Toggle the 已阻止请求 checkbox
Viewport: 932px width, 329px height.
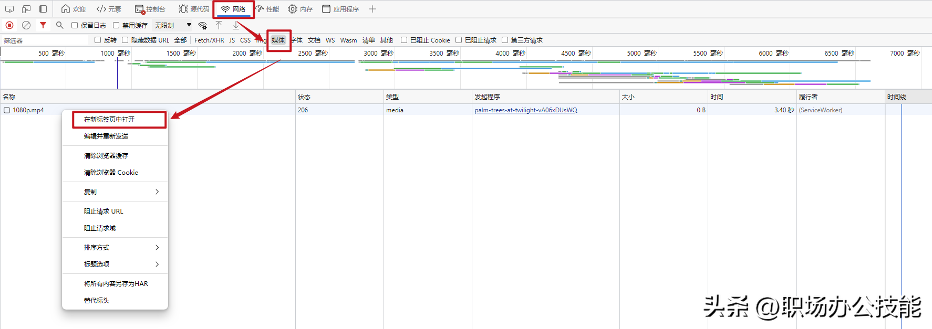459,40
